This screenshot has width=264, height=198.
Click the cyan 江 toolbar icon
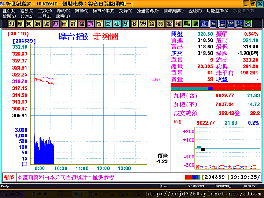tap(117, 24)
